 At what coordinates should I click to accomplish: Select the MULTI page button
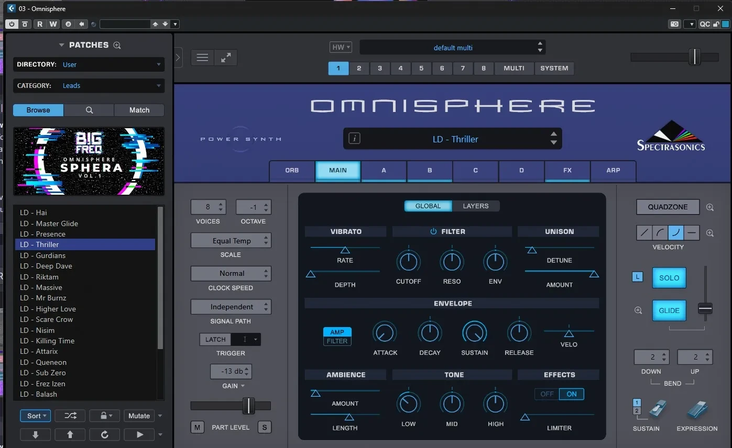[514, 68]
